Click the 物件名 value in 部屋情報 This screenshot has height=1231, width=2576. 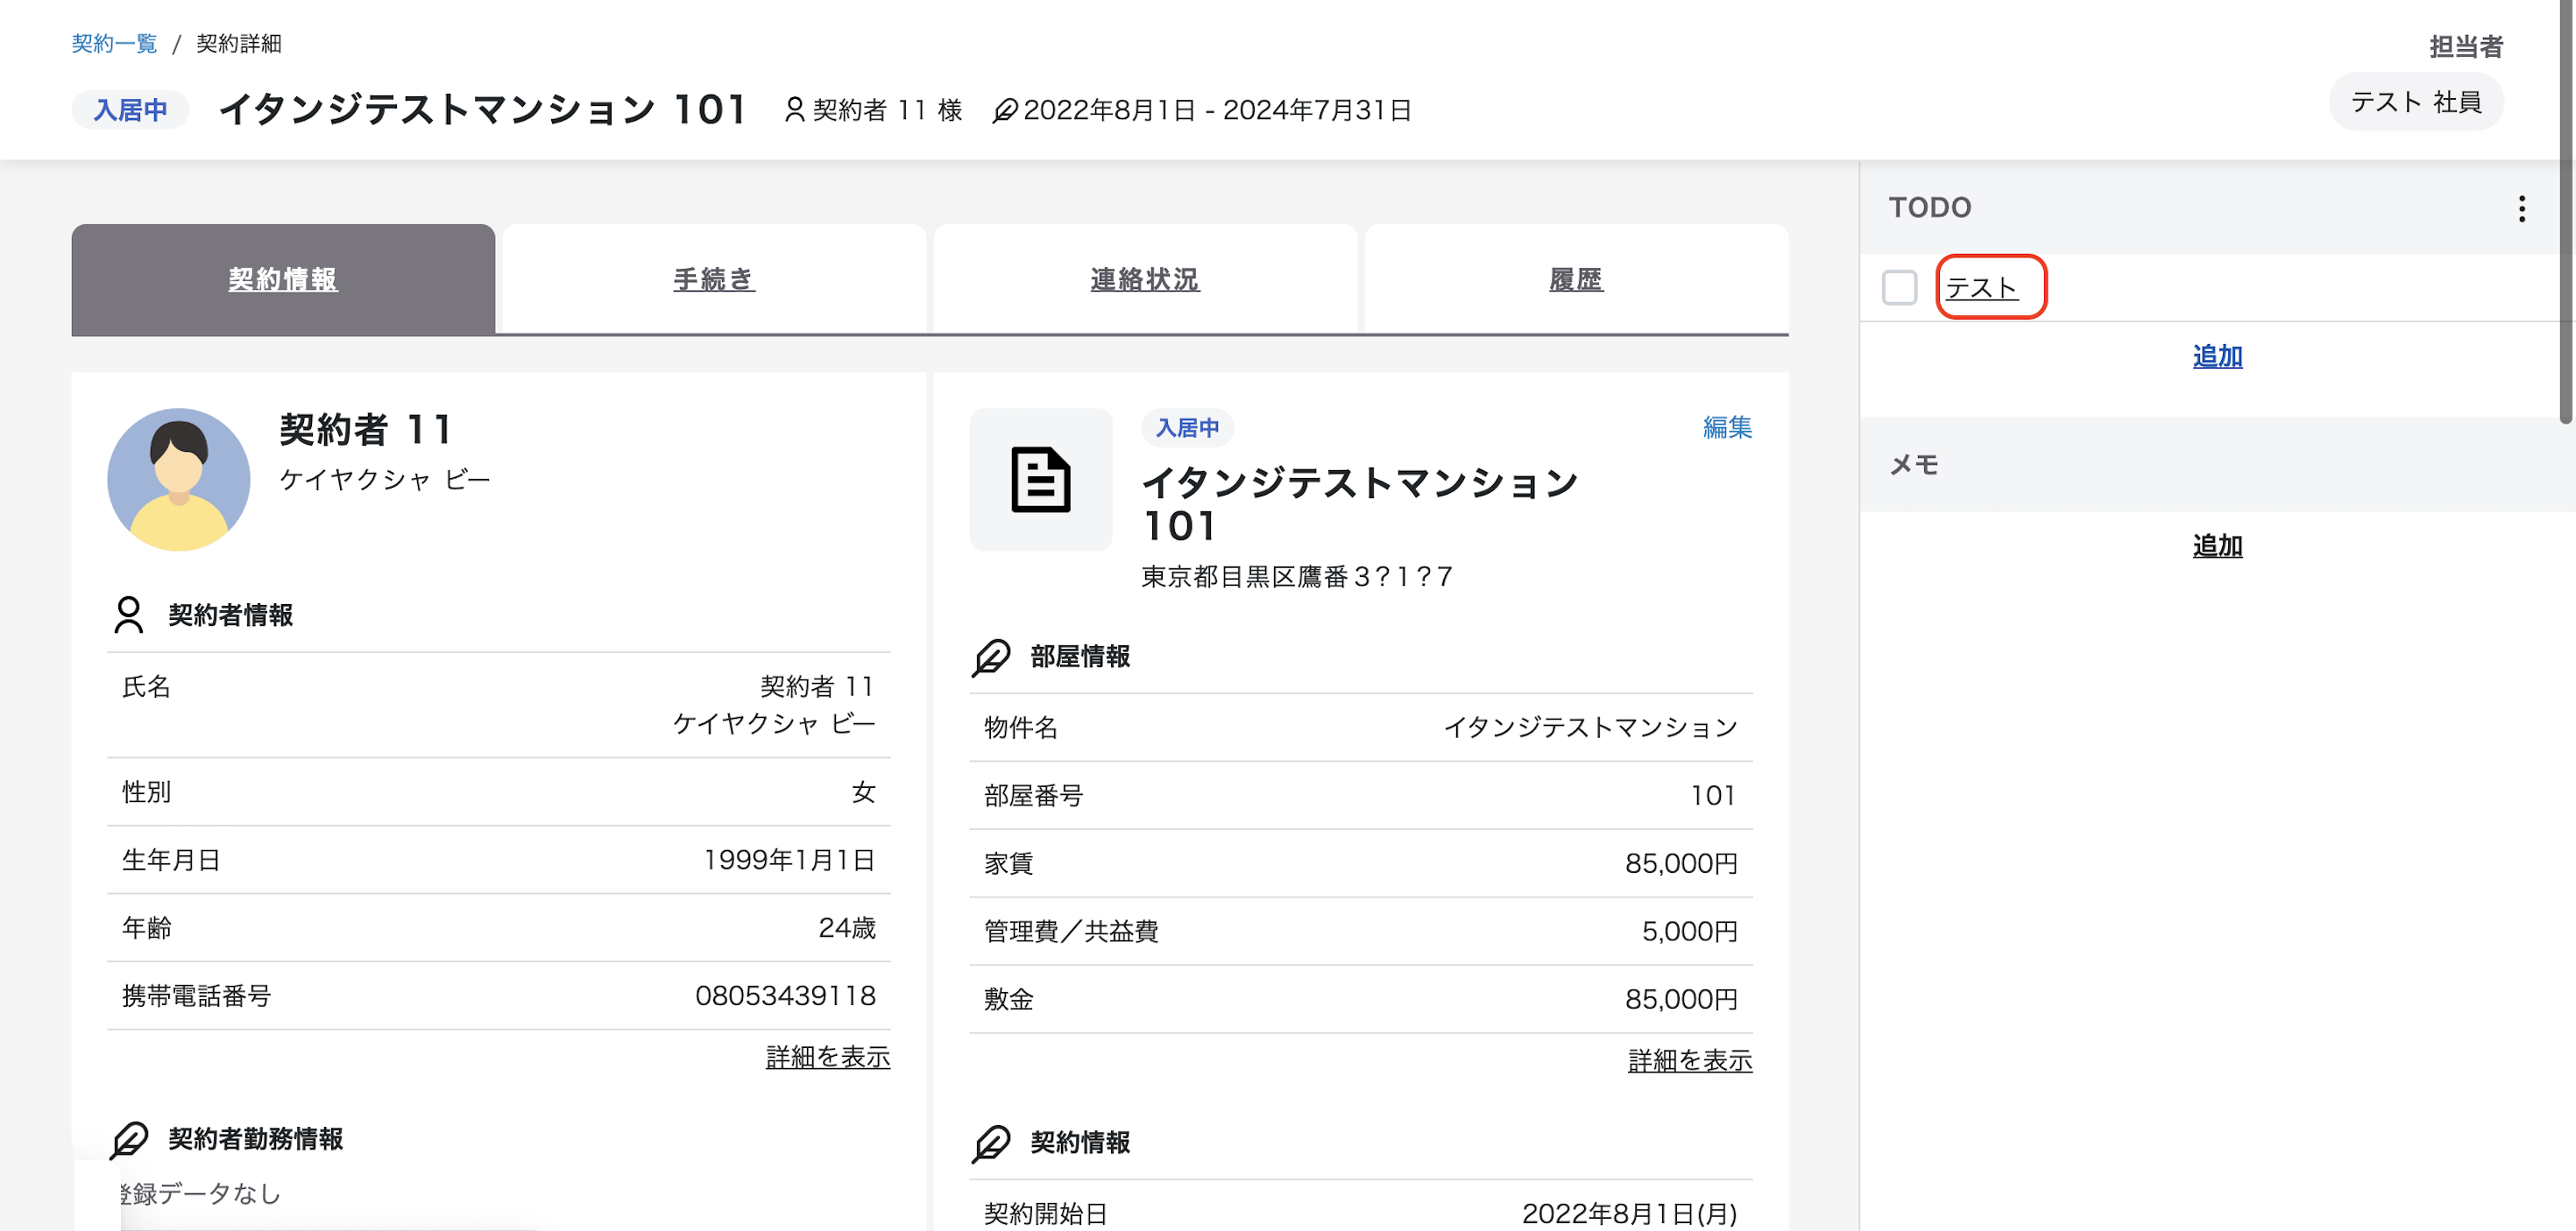pyautogui.click(x=1591, y=728)
